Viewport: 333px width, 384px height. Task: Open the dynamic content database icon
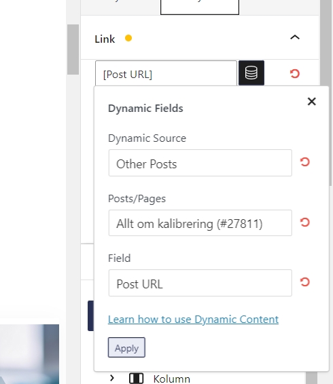click(x=251, y=73)
